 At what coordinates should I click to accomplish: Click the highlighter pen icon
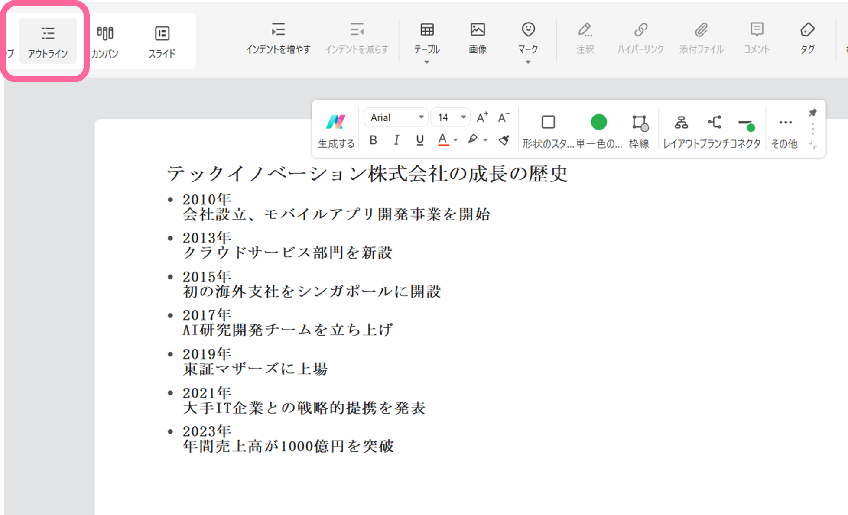click(x=473, y=139)
